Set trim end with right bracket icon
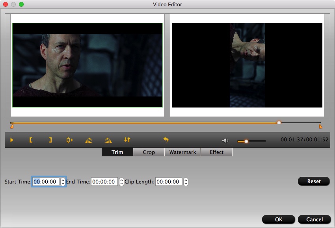Viewport: 335px width, 228px height. [50, 140]
